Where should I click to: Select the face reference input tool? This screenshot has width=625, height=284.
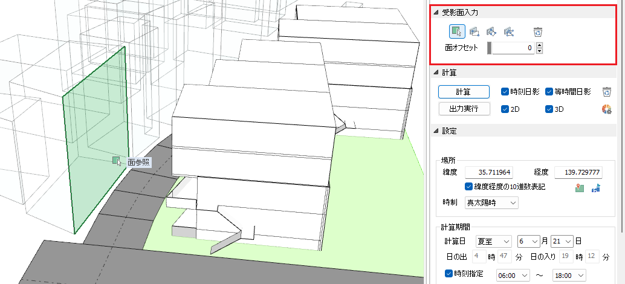click(x=458, y=31)
